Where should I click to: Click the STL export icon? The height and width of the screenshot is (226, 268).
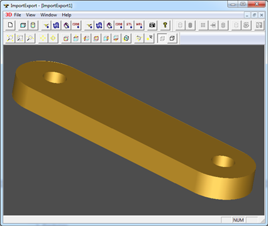tap(129, 25)
